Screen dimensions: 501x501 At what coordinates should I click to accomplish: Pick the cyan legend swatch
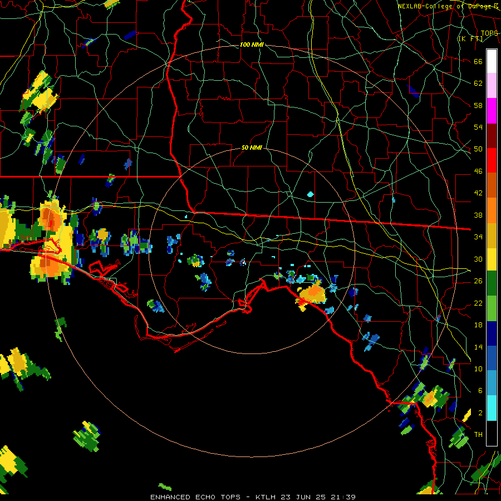point(492,408)
